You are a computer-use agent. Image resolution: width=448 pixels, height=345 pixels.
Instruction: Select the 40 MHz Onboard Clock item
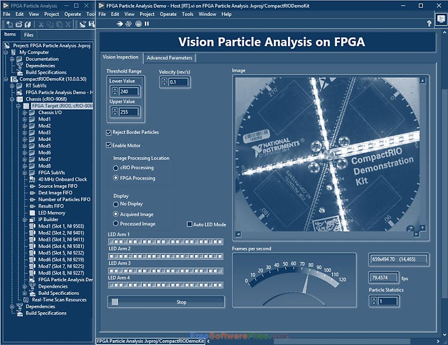(62, 180)
